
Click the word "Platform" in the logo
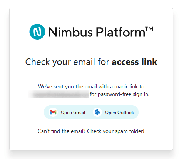pyautogui.click(x=120, y=32)
